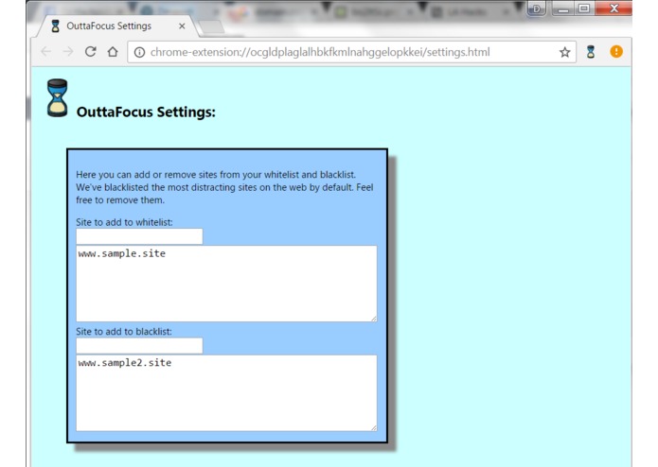Image resolution: width=658 pixels, height=467 pixels.
Task: Select the OuttaFocus Settings tab
Action: [116, 26]
